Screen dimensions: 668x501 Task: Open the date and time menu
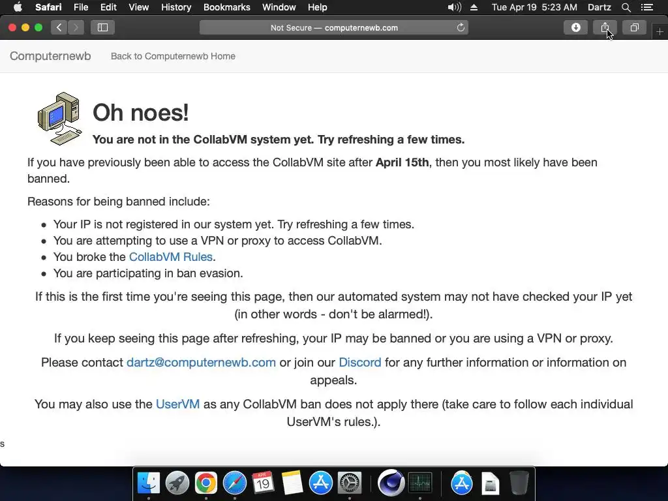click(x=534, y=7)
